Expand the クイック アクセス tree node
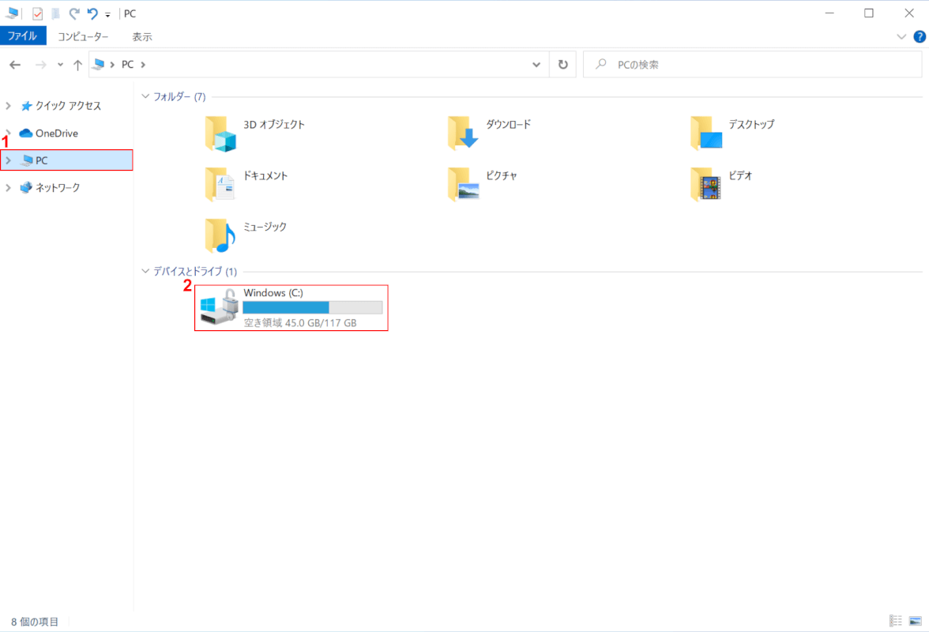The width and height of the screenshot is (929, 632). coord(9,106)
